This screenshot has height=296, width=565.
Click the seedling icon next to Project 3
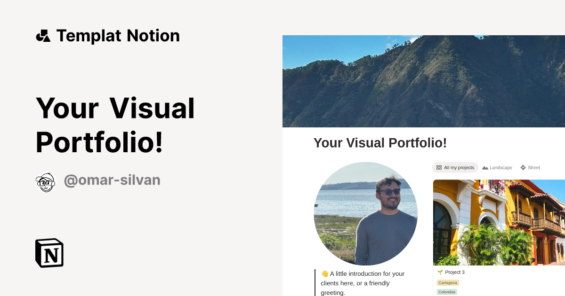coord(440,273)
